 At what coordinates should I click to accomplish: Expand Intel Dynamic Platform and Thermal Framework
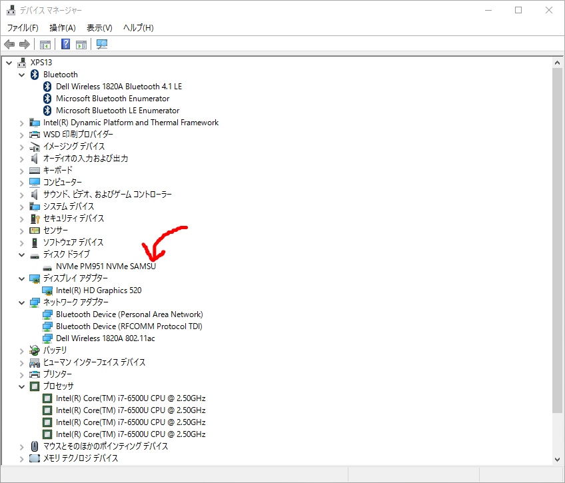coord(21,123)
